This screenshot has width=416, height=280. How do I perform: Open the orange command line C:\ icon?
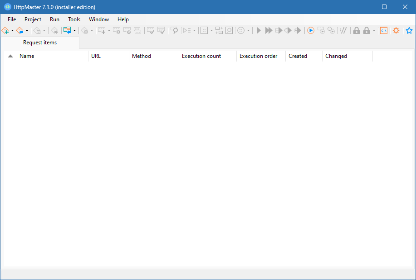tap(384, 31)
